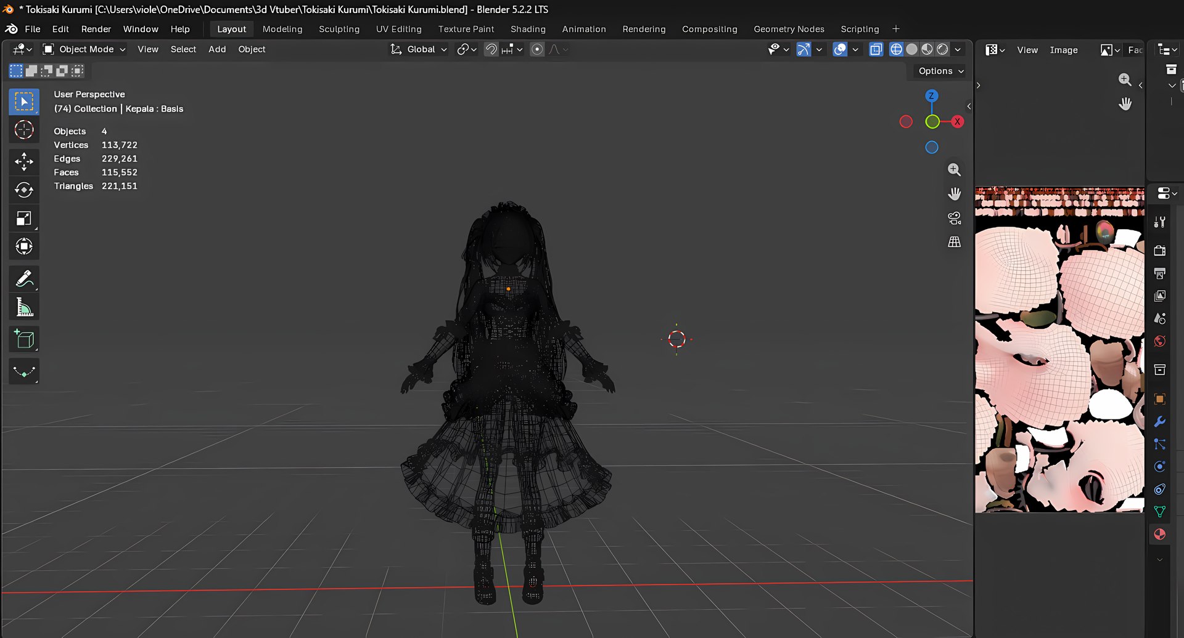This screenshot has height=638, width=1184.
Task: Switch to material preview shading
Action: click(927, 49)
